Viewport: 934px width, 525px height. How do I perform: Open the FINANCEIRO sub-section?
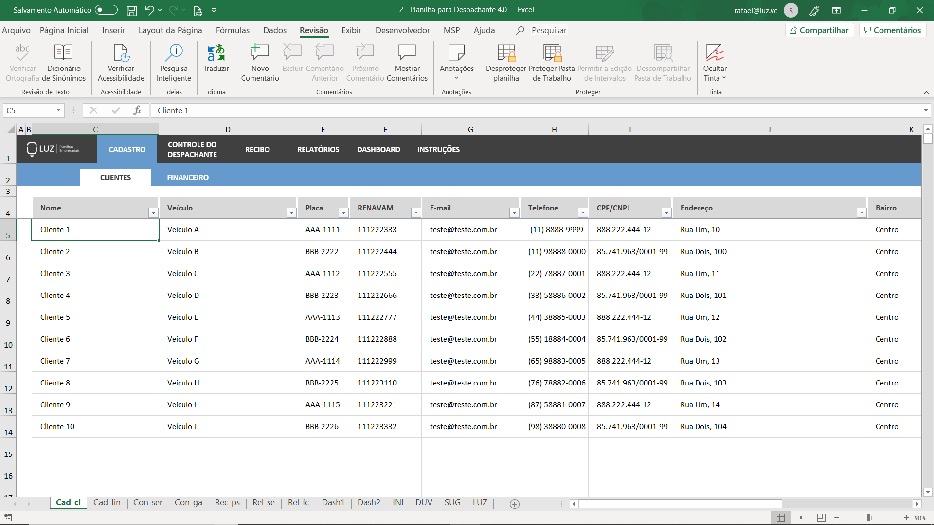(188, 177)
